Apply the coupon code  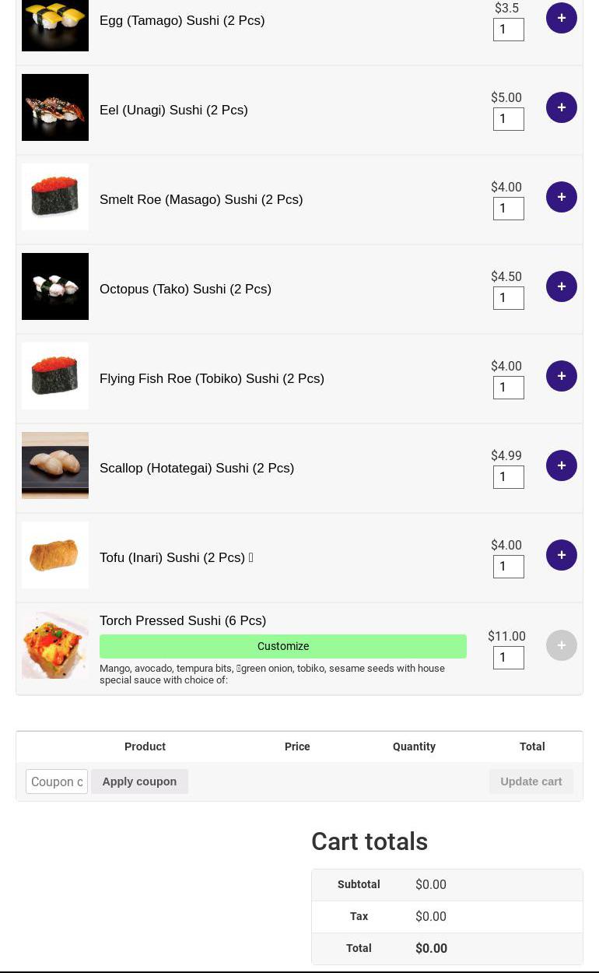139,782
